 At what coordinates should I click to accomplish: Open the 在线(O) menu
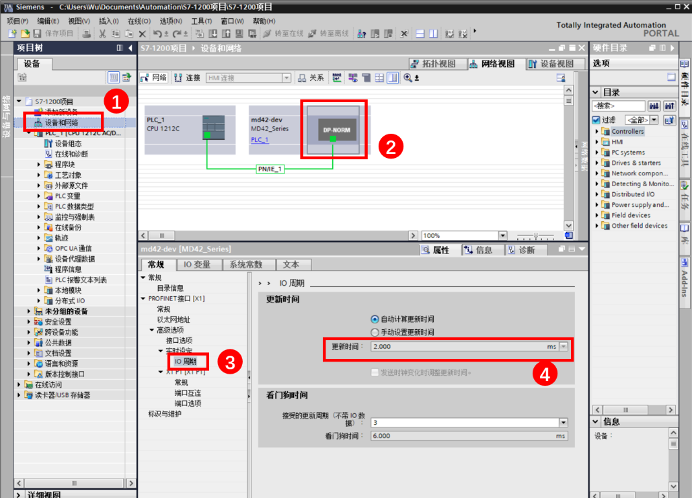click(x=139, y=21)
